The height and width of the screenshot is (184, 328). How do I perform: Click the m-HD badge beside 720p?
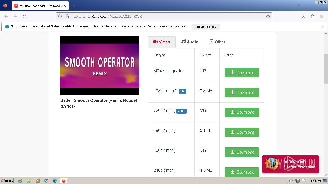point(181,111)
